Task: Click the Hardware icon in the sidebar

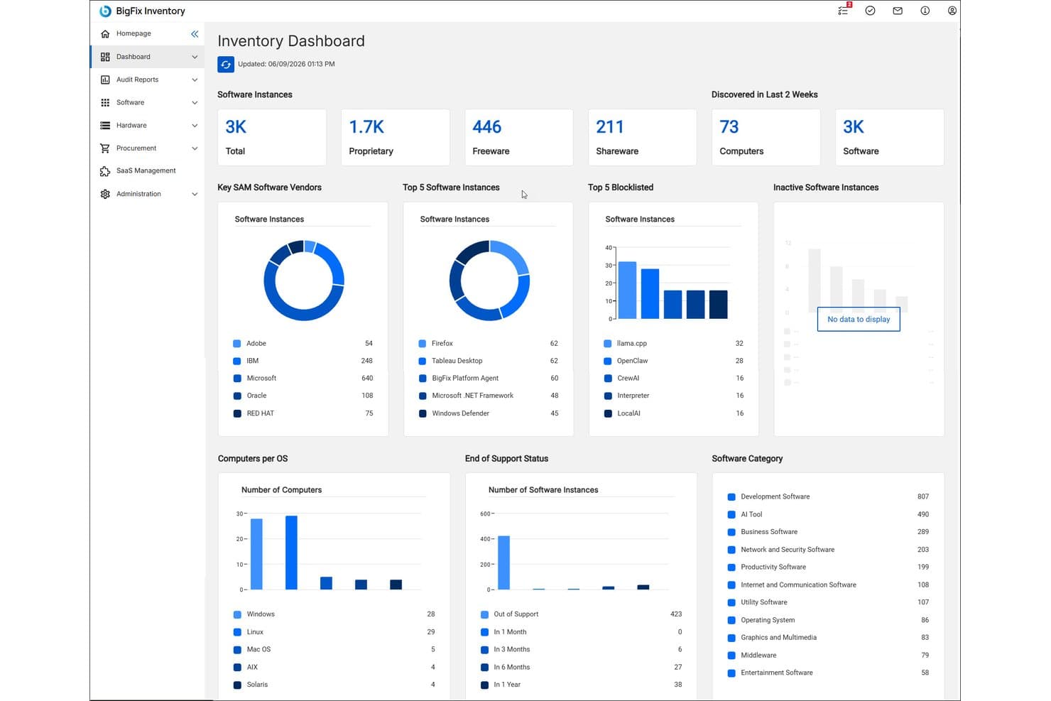Action: 105,125
